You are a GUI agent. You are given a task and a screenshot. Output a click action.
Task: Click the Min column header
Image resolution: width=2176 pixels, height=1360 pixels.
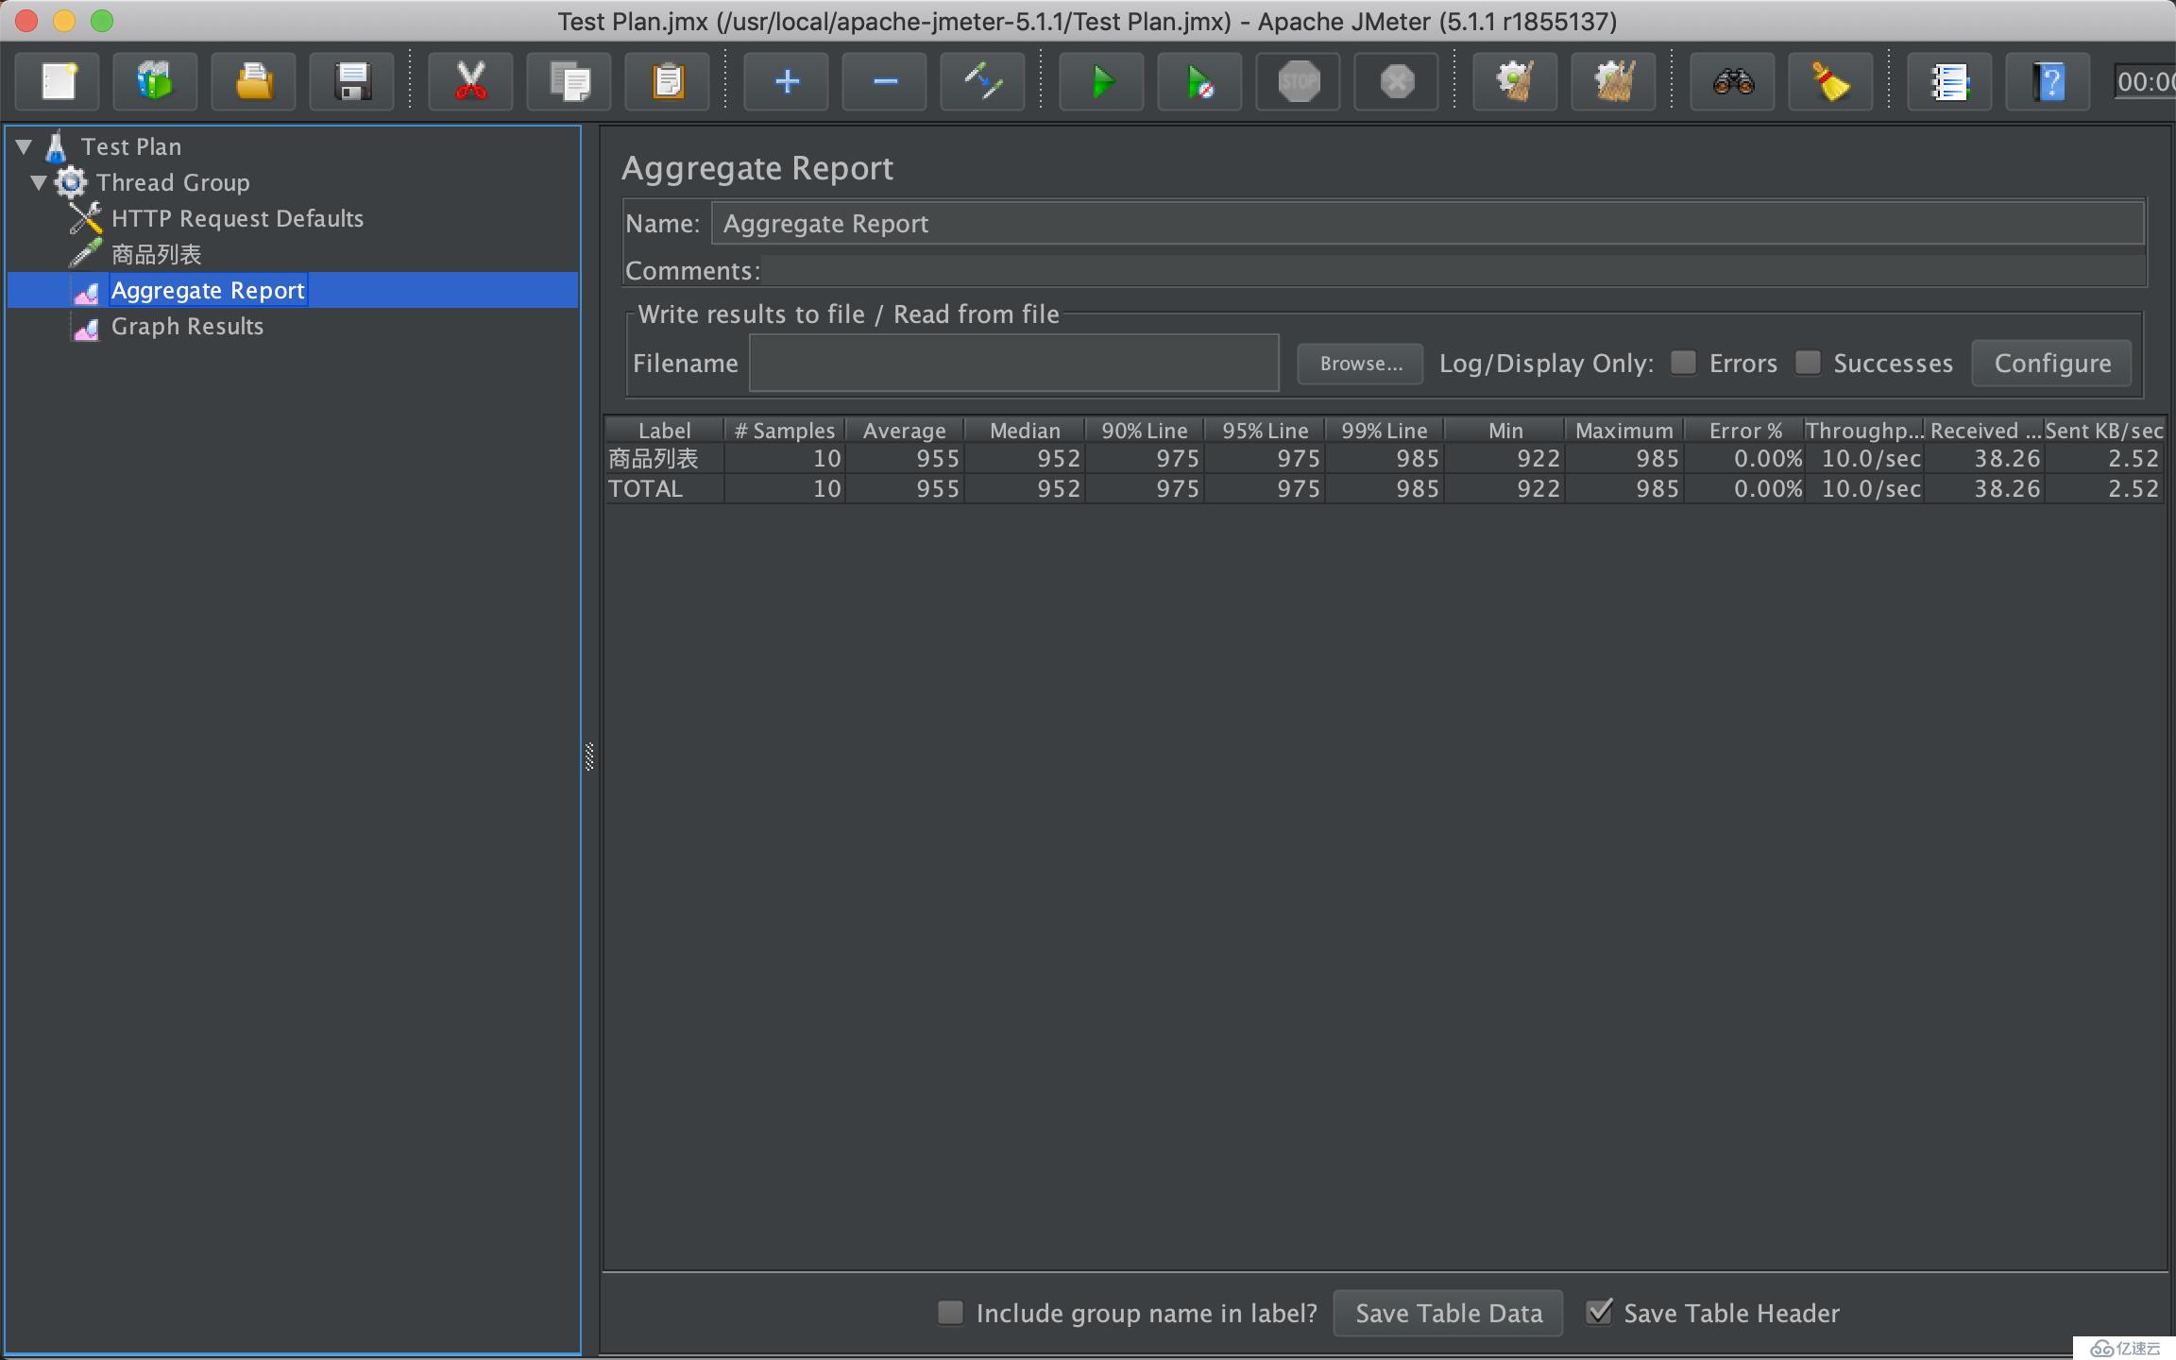(x=1505, y=431)
